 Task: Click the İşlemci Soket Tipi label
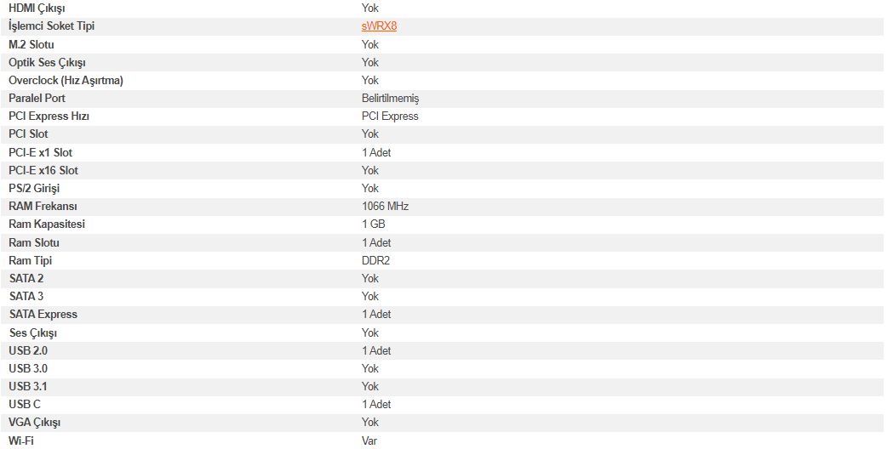pos(51,26)
